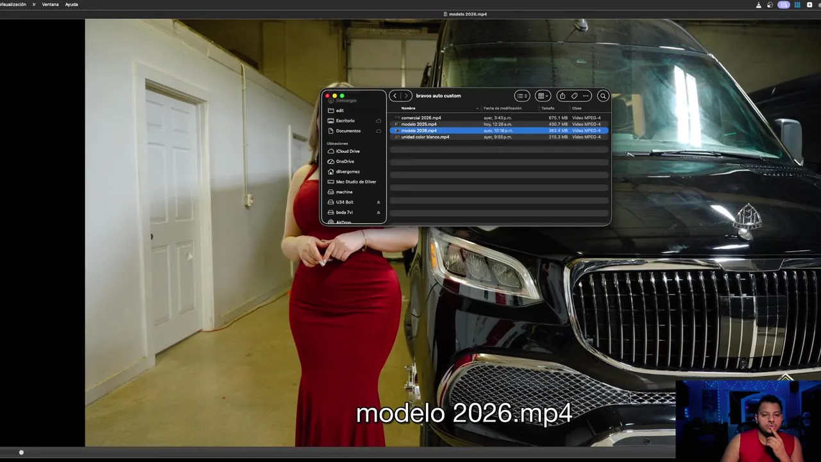Click the size value 675.1 MB

click(558, 118)
